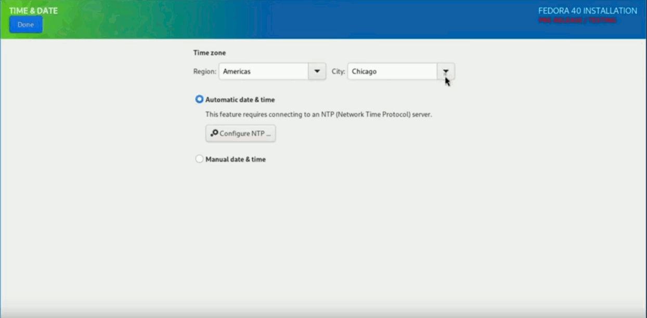Click the gear icon on Configure NTP

pyautogui.click(x=214, y=133)
